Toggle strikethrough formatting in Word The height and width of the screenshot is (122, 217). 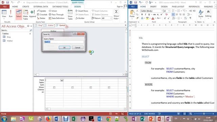coord(155,15)
